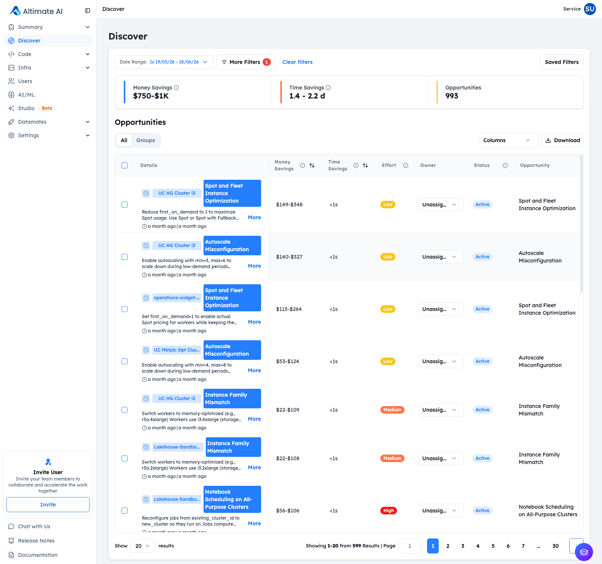
Task: Check the $53-$124 row checkbox
Action: [125, 361]
